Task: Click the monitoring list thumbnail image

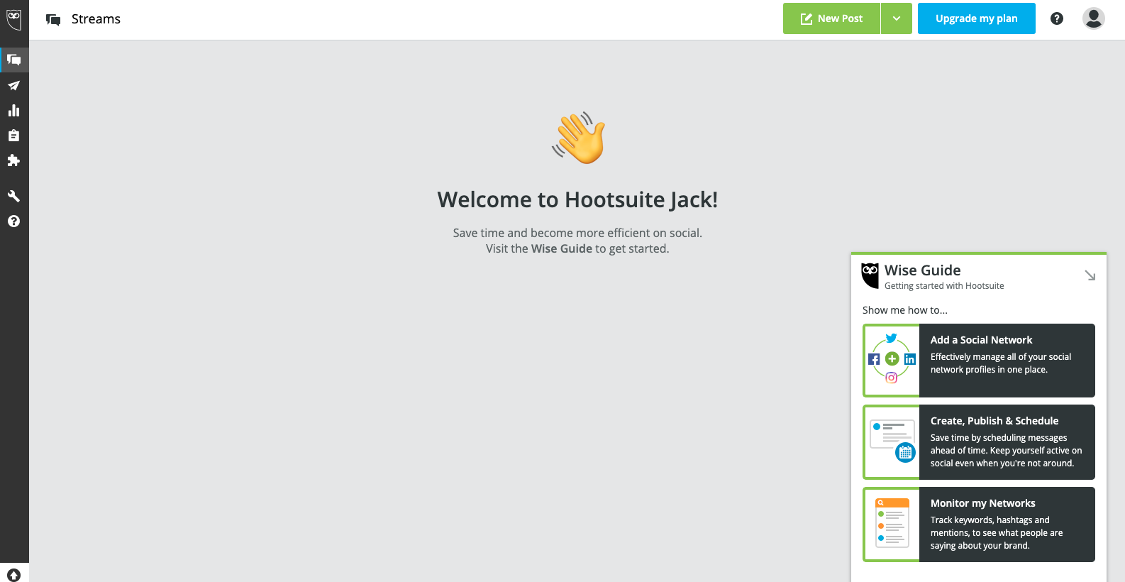Action: [892, 525]
